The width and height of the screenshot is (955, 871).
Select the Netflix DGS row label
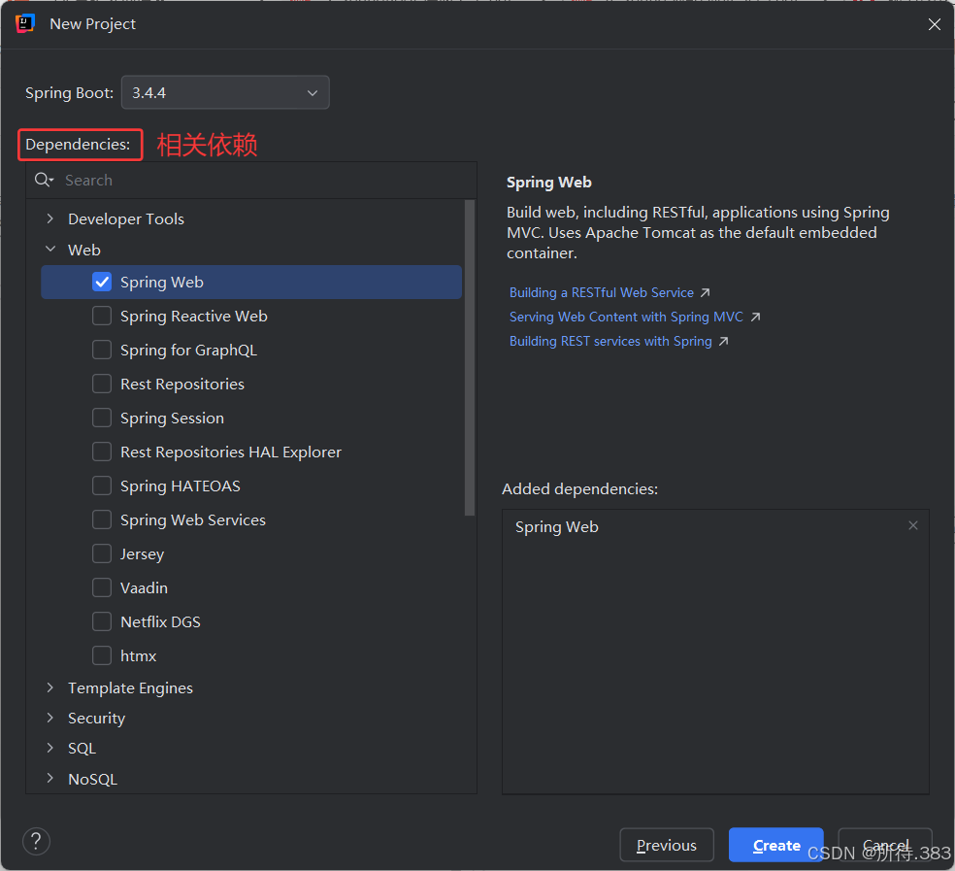(x=160, y=621)
